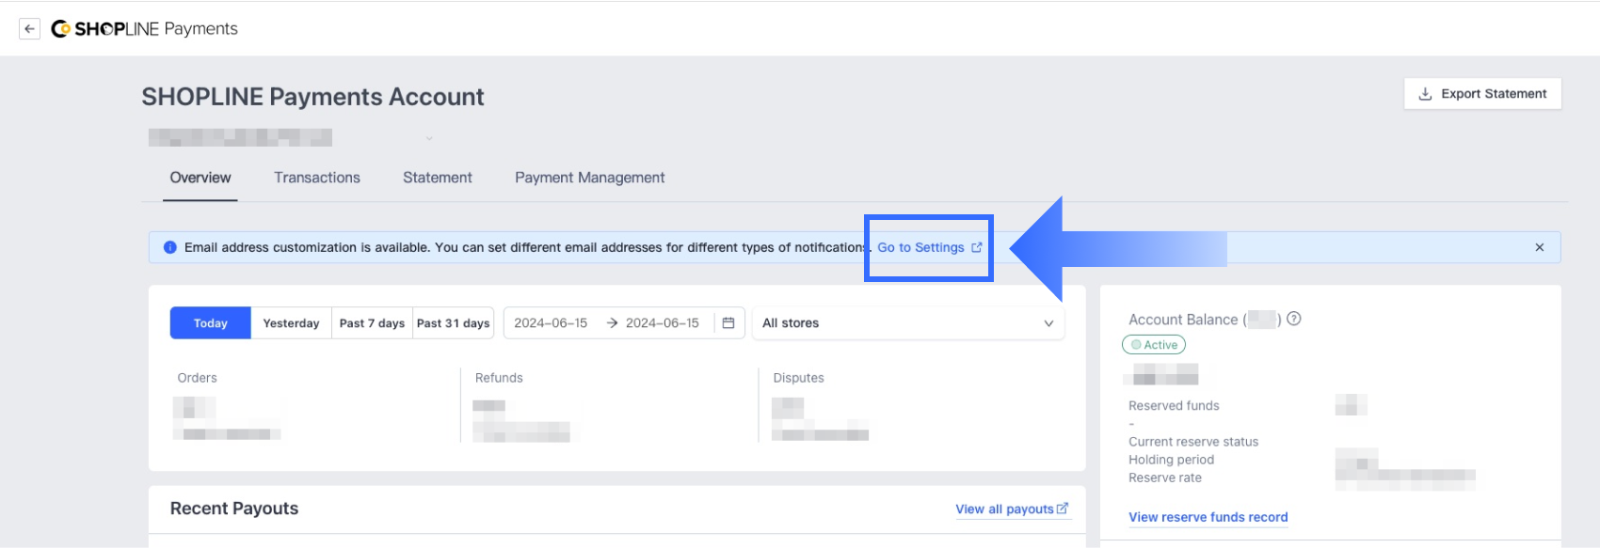
Task: Switch to the Transactions tab
Action: point(317,178)
